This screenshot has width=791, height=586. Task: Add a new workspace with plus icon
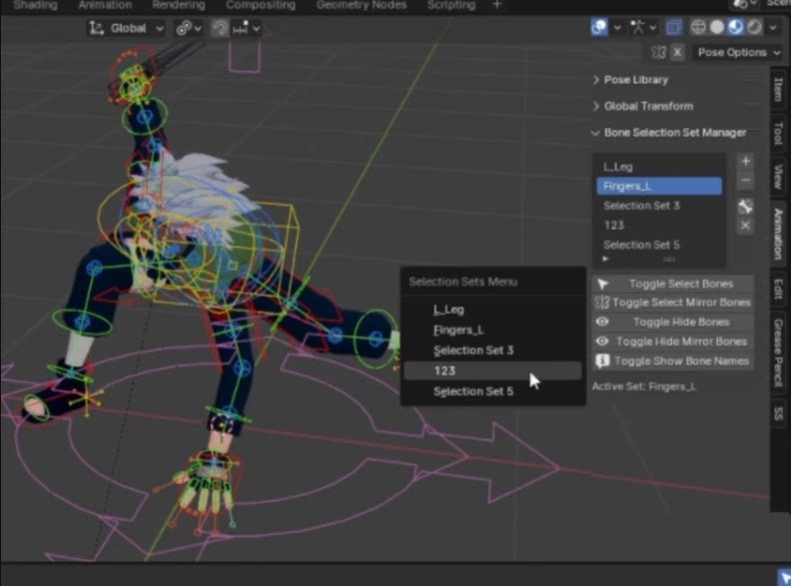(497, 5)
